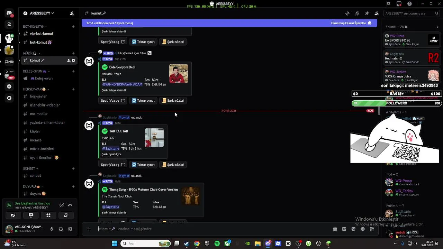The height and width of the screenshot is (249, 443).
Task: Open the izlenebilir-videolar channel
Action: (48, 105)
